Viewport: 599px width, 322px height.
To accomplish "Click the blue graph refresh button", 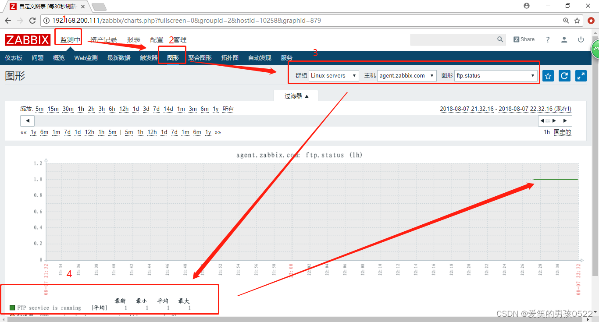I will [x=564, y=76].
